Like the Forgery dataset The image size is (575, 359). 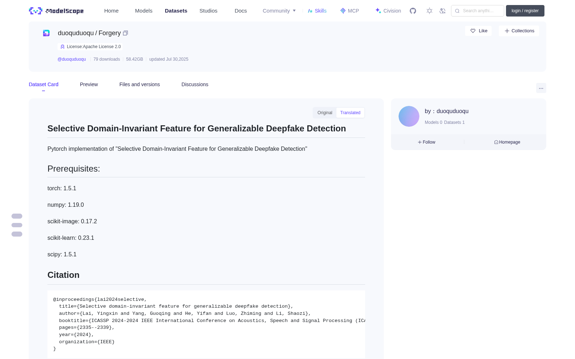[x=478, y=31]
